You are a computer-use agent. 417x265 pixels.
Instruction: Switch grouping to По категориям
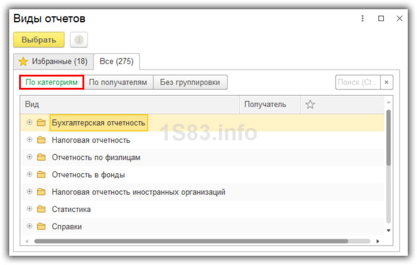coord(51,82)
